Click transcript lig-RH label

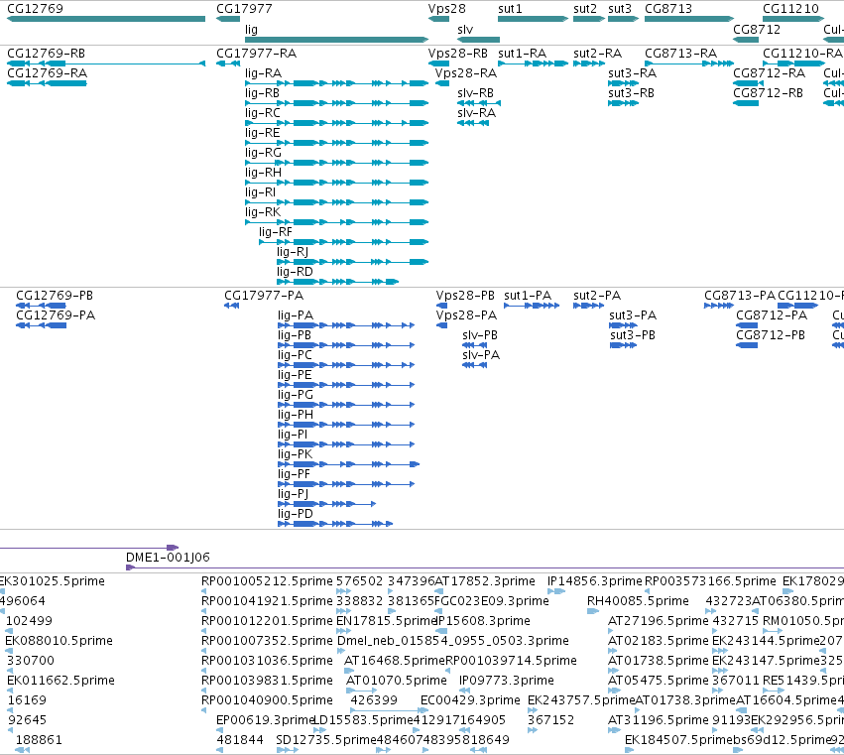click(263, 173)
